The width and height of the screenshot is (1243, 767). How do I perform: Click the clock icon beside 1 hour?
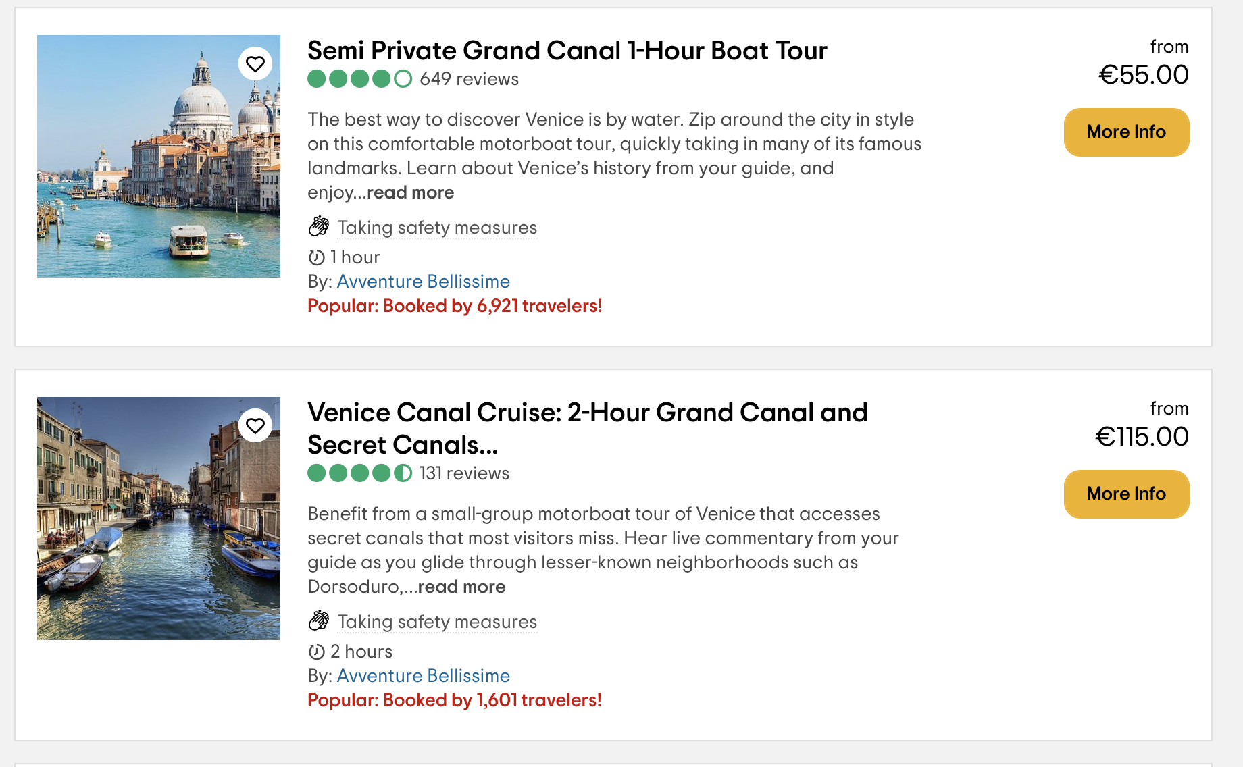click(x=316, y=257)
